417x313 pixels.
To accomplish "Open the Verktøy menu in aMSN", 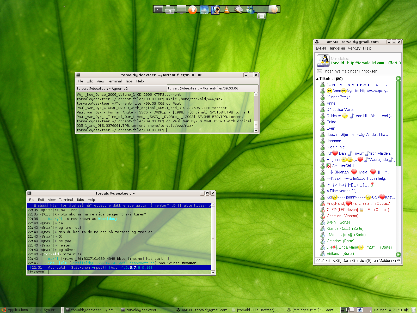I will pyautogui.click(x=354, y=48).
